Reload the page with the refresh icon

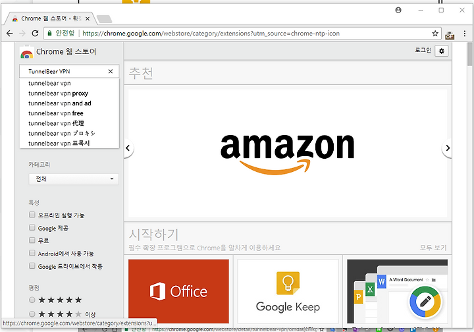(35, 33)
